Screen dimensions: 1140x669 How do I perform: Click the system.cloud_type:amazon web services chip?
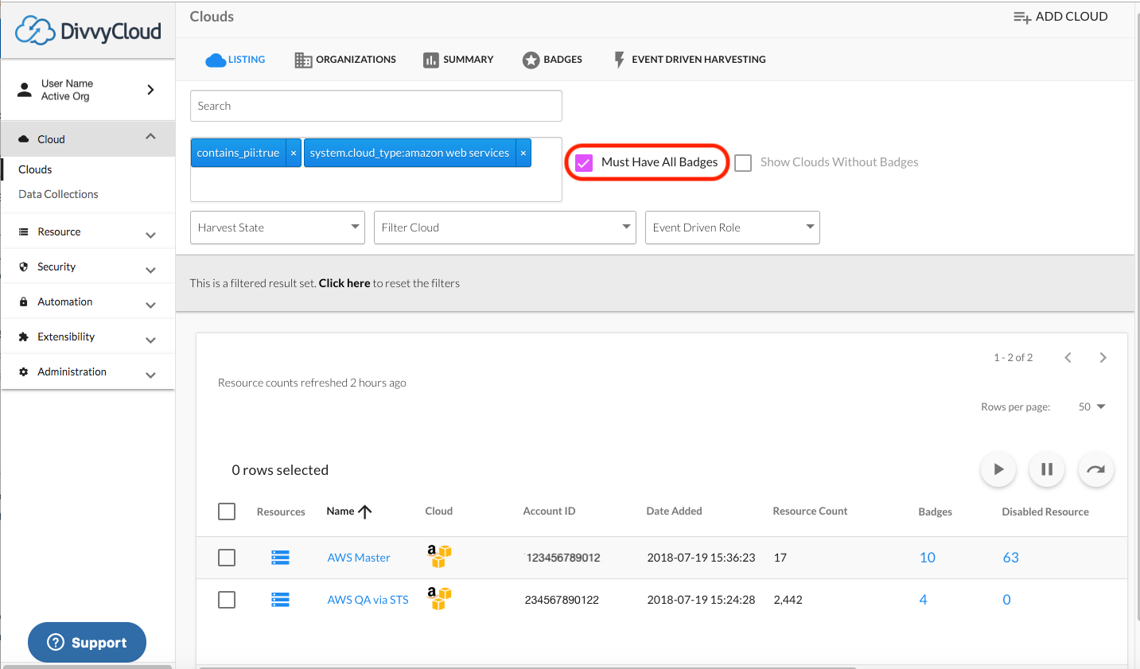(410, 153)
